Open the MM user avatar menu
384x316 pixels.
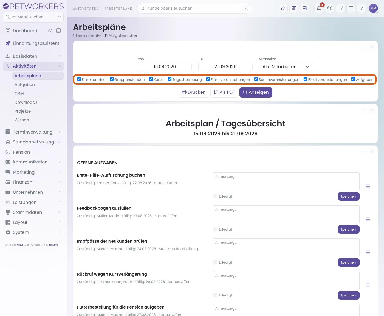[x=373, y=8]
